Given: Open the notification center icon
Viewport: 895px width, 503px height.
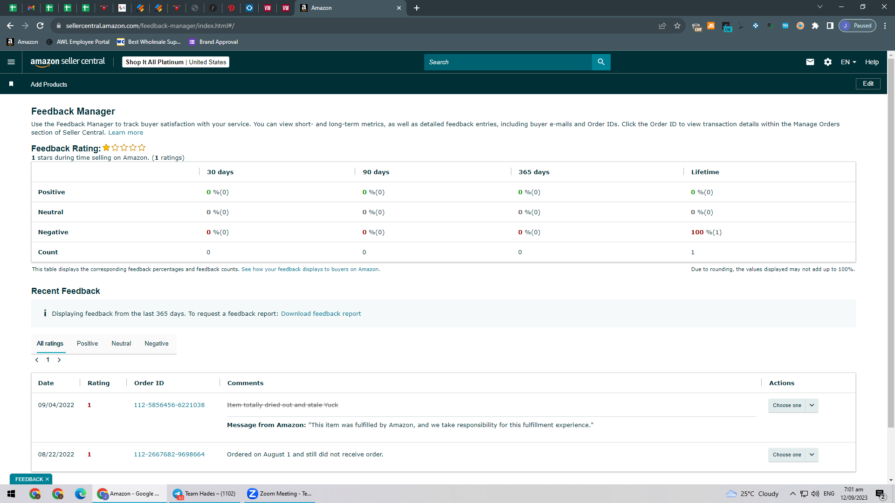Looking at the screenshot, I should tap(881, 494).
